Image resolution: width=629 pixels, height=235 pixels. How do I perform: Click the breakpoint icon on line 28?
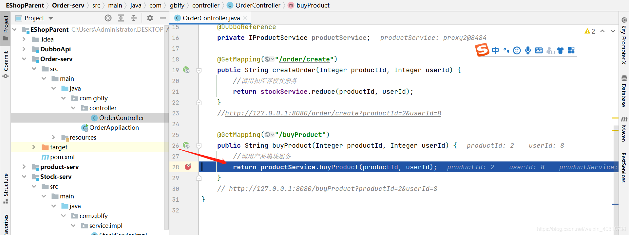click(188, 167)
